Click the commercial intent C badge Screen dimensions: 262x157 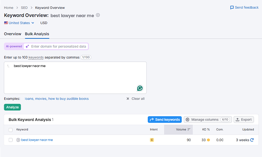(x=152, y=140)
